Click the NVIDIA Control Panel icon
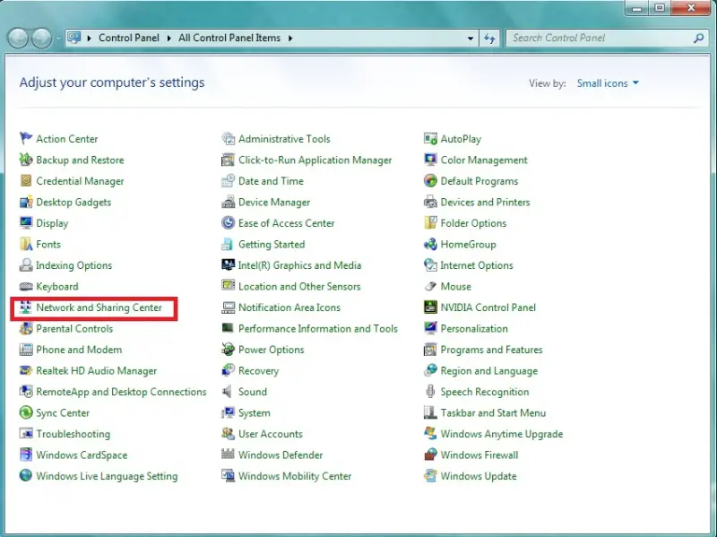This screenshot has width=717, height=537. (430, 307)
